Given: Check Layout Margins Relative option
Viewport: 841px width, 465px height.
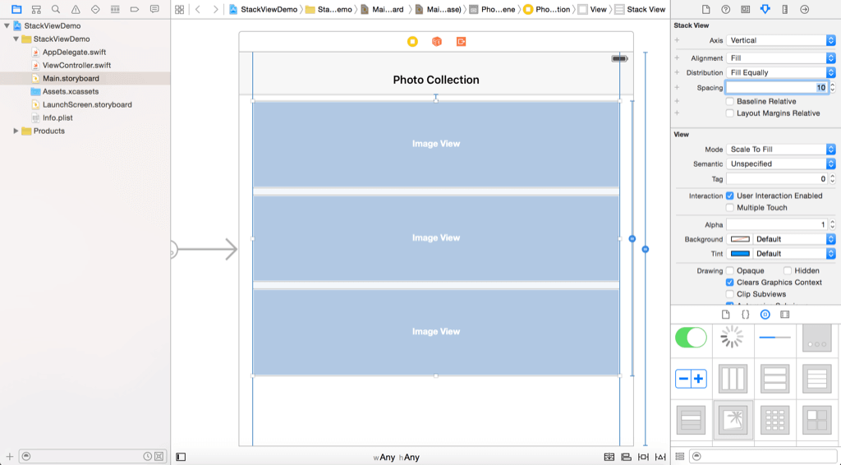Looking at the screenshot, I should click(730, 113).
